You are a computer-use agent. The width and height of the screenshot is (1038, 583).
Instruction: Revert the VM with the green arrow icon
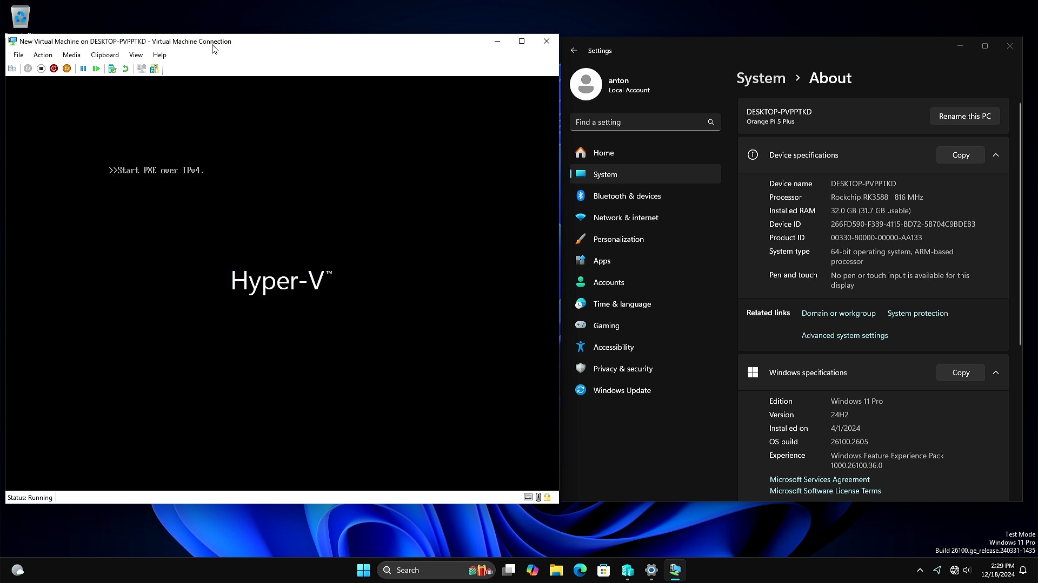pos(125,69)
